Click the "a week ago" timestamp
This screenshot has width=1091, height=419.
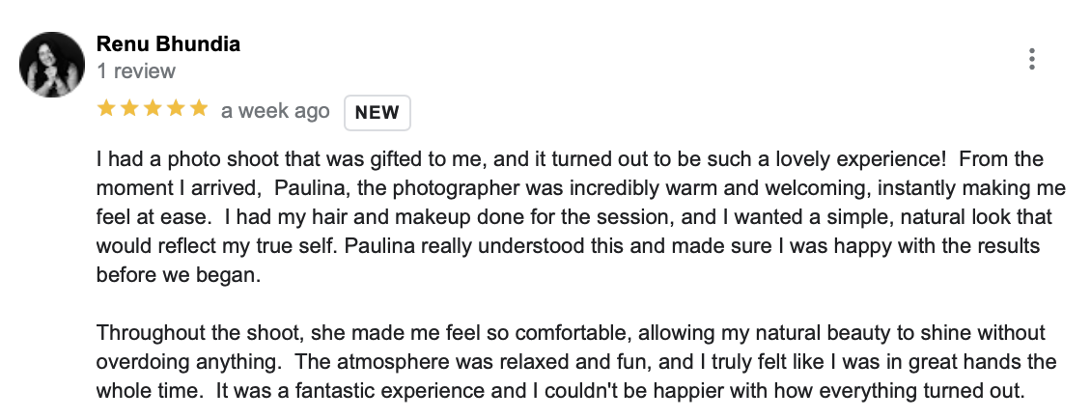(x=275, y=111)
